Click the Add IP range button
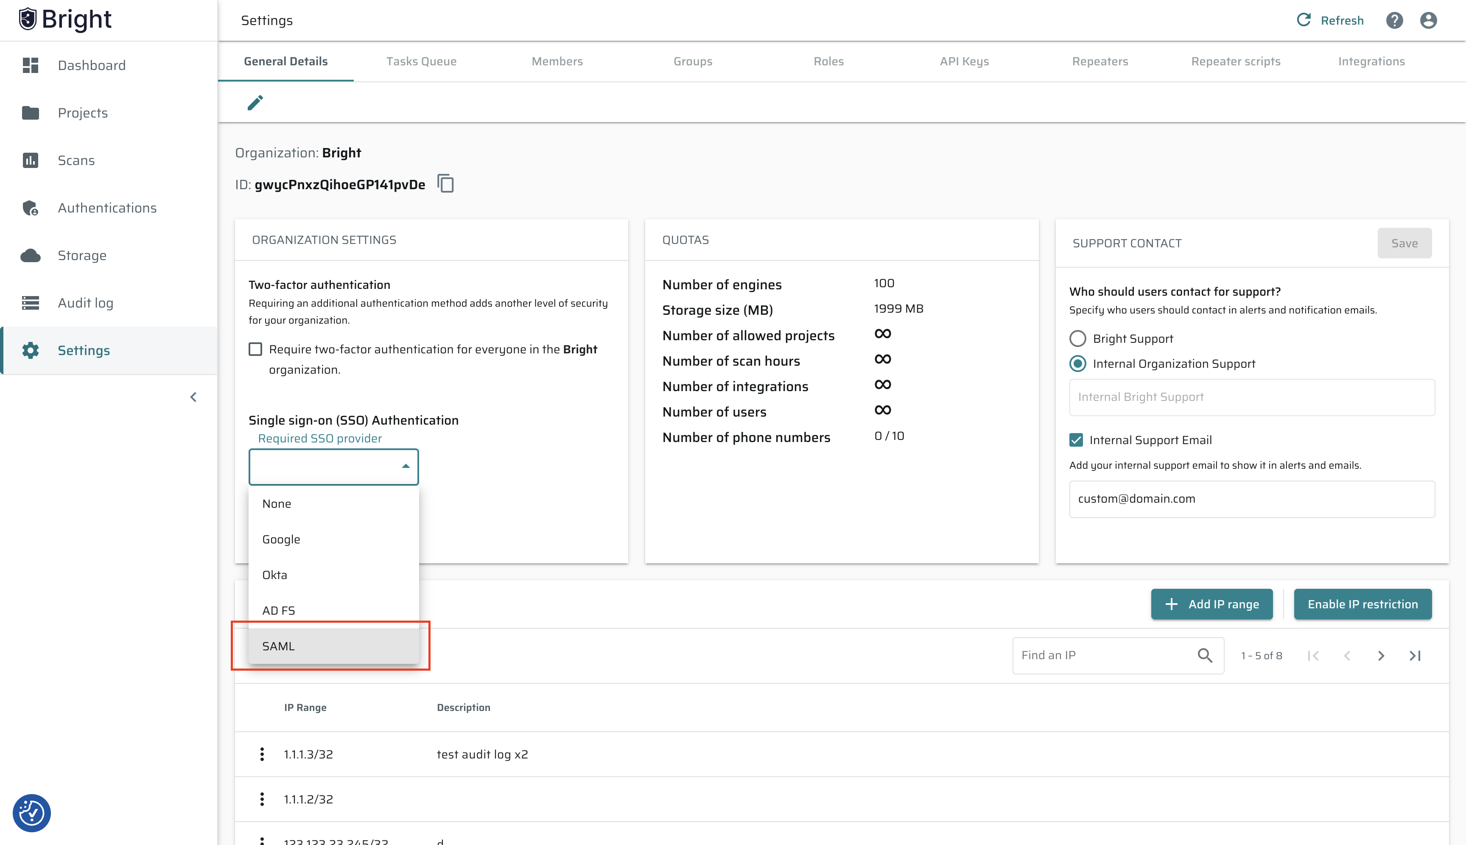 pyautogui.click(x=1212, y=604)
